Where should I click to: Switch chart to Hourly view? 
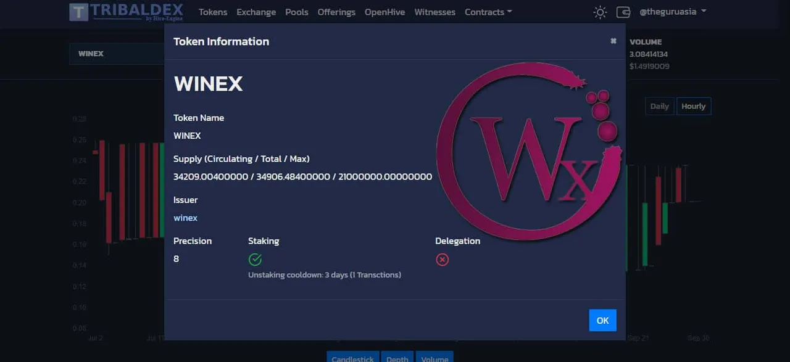pyautogui.click(x=694, y=106)
